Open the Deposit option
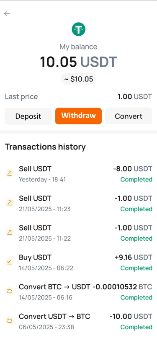The width and height of the screenshot is (157, 341). point(28,116)
